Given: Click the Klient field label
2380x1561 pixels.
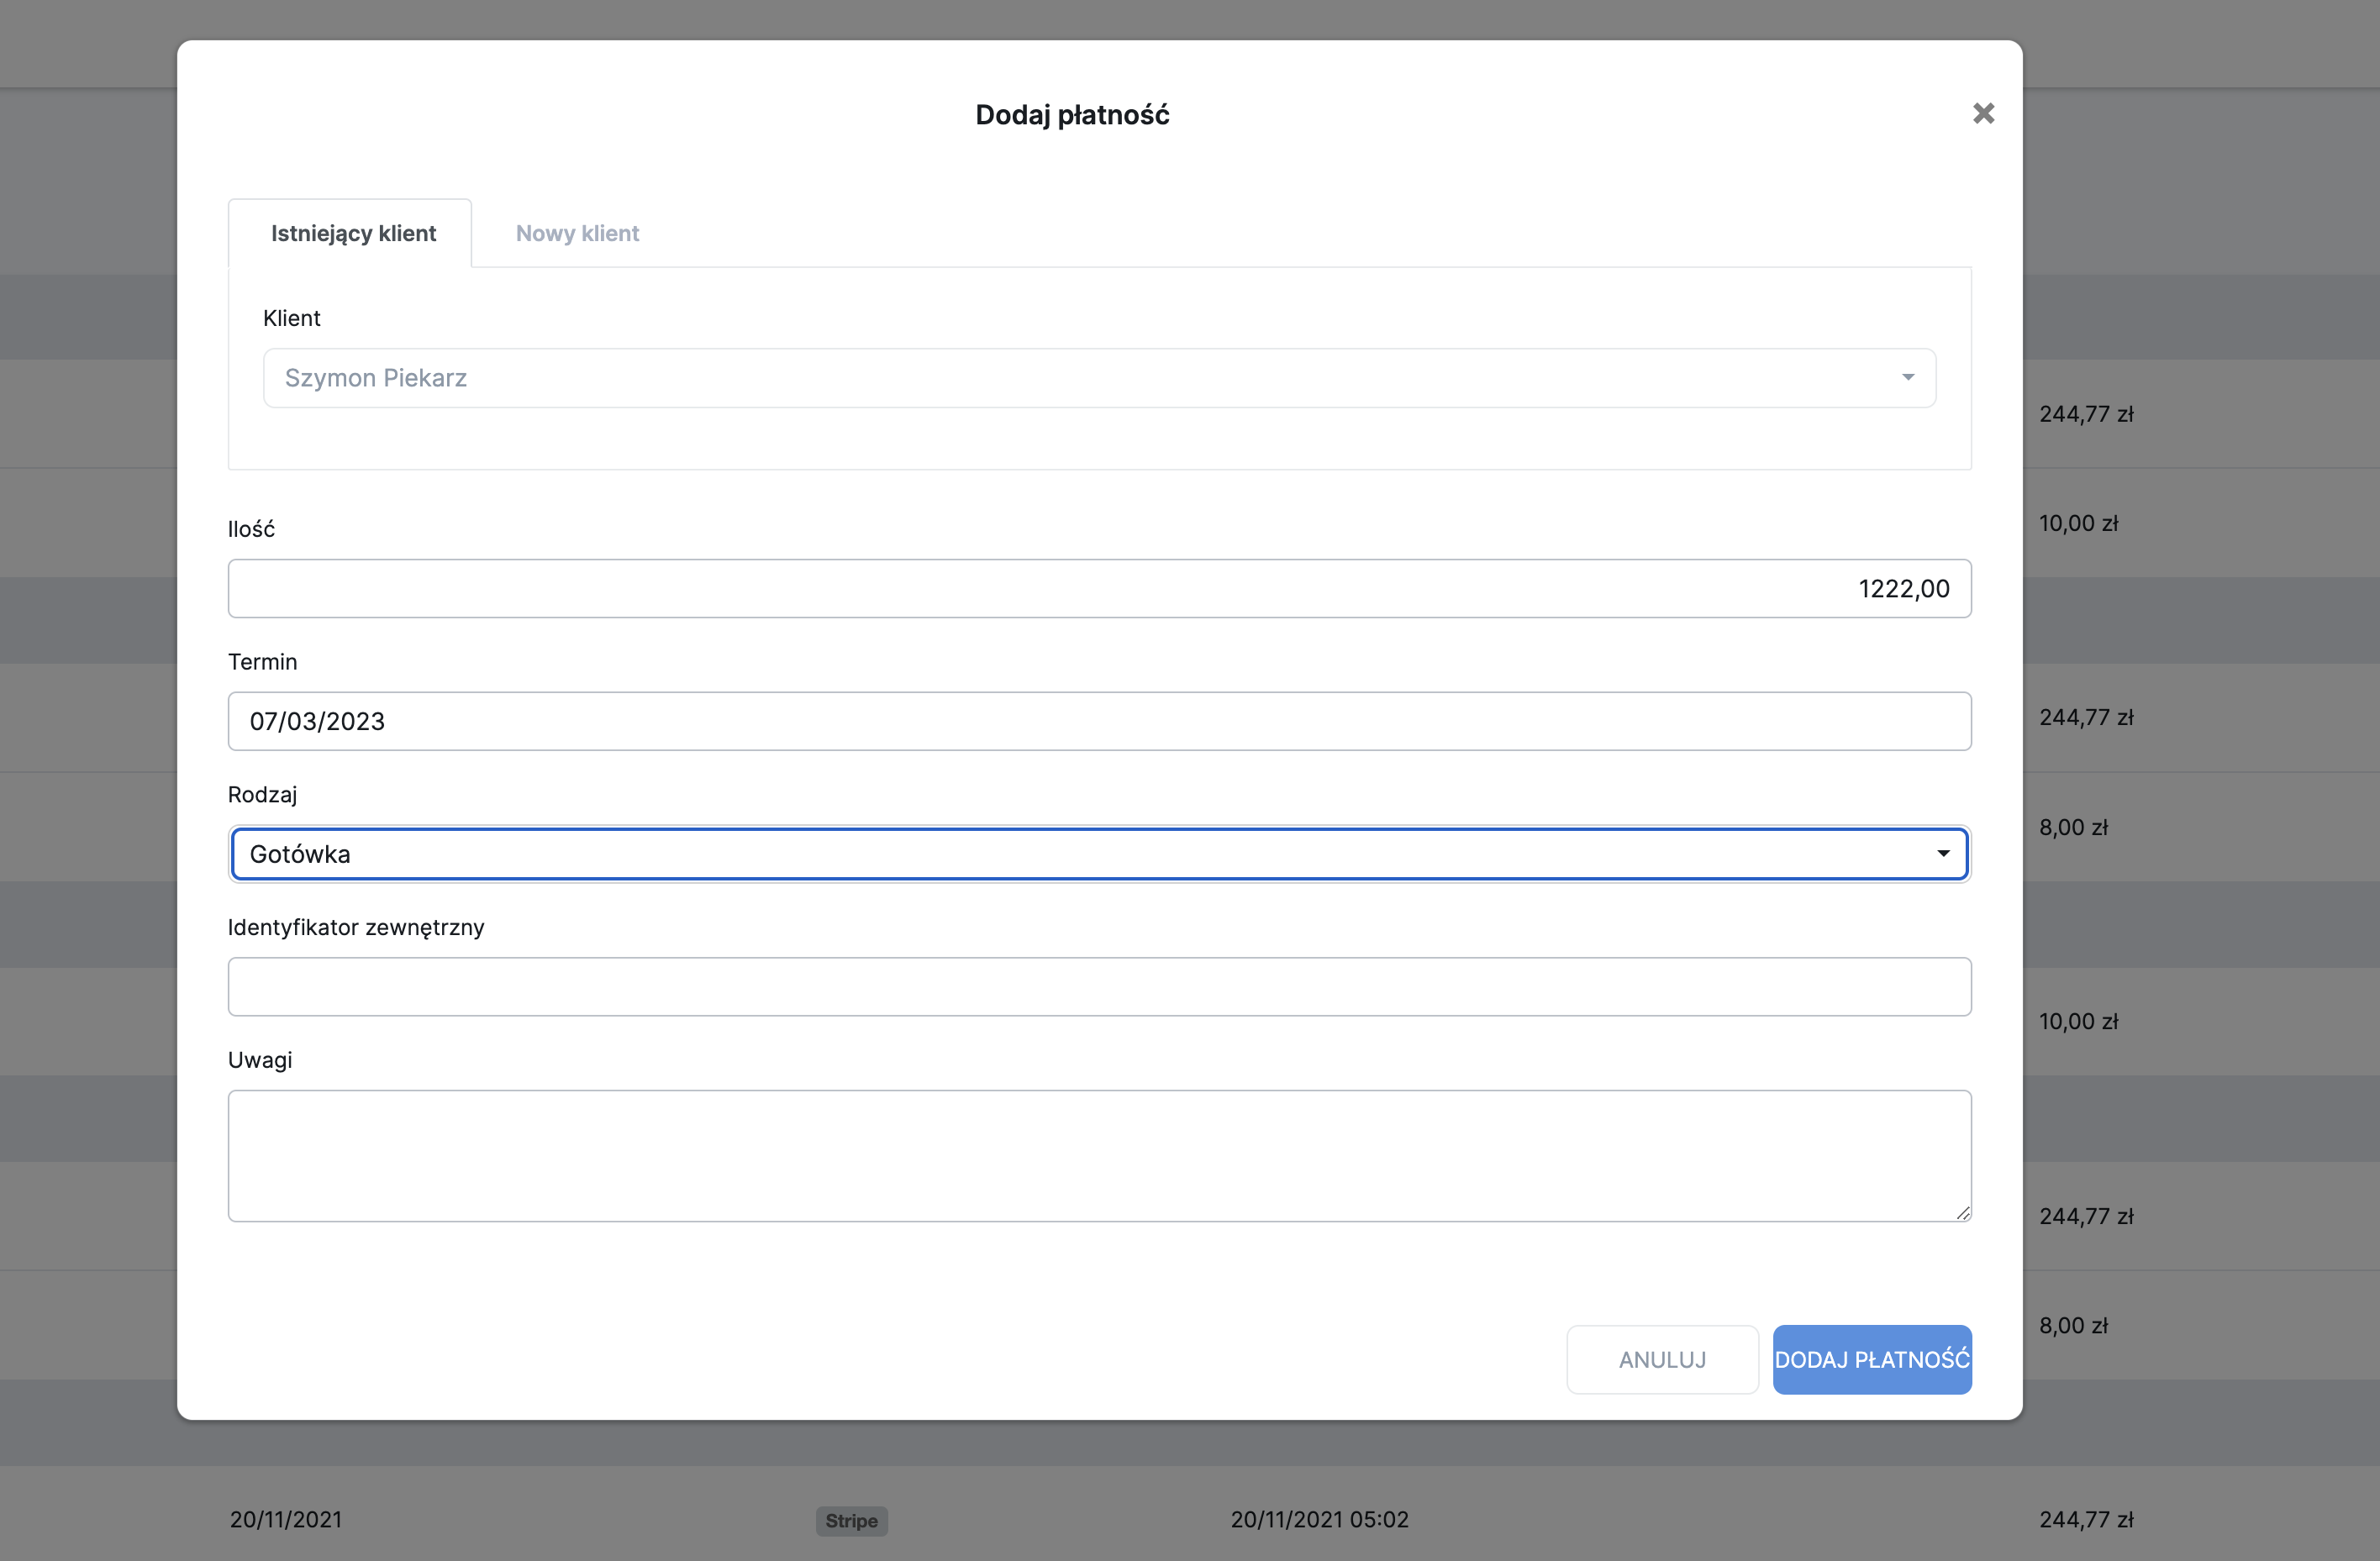Looking at the screenshot, I should tap(291, 318).
